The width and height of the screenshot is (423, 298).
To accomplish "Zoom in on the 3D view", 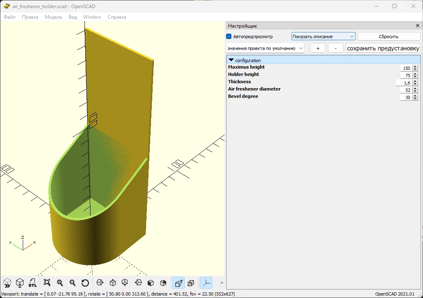I will [x=60, y=283].
